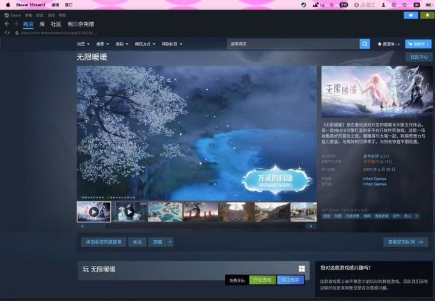Click the circled play icon in the menu bar

coord(393,4)
